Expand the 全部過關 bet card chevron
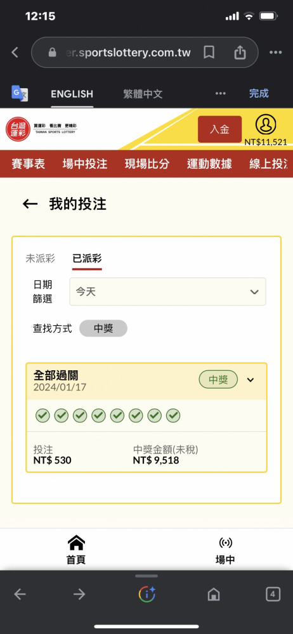This screenshot has height=634, width=293. 251,380
